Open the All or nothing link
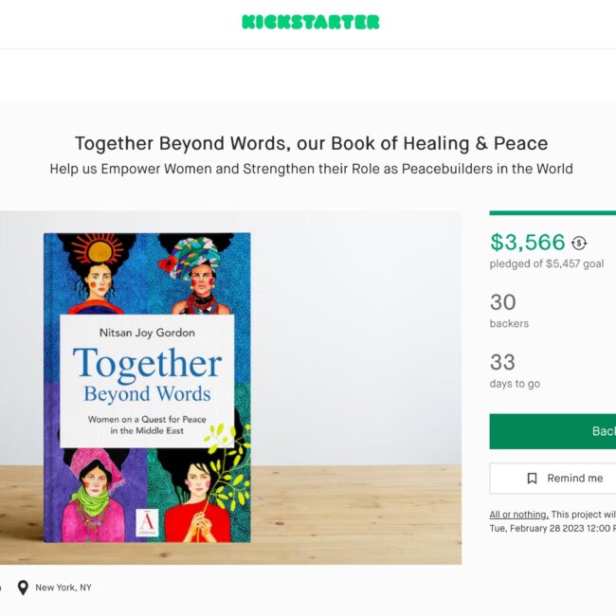 point(519,515)
